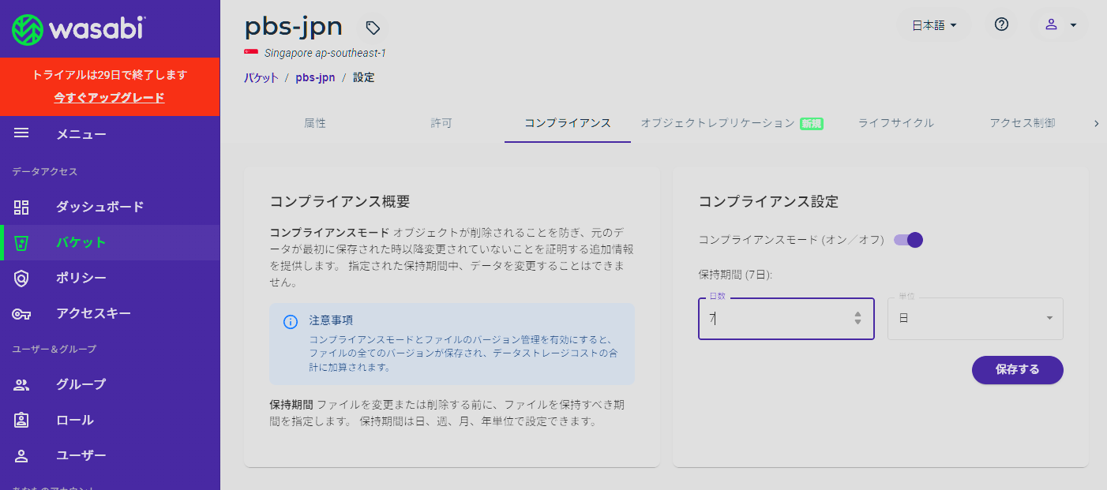1107x490 pixels.
Task: Click the コンプライアンス設定 heading
Action: 768,201
